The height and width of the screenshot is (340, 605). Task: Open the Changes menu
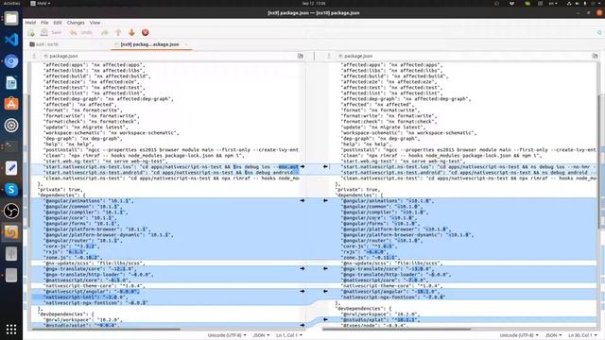click(x=76, y=23)
